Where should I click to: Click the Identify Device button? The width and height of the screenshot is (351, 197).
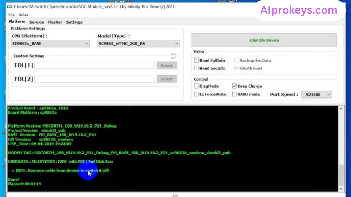(264, 40)
